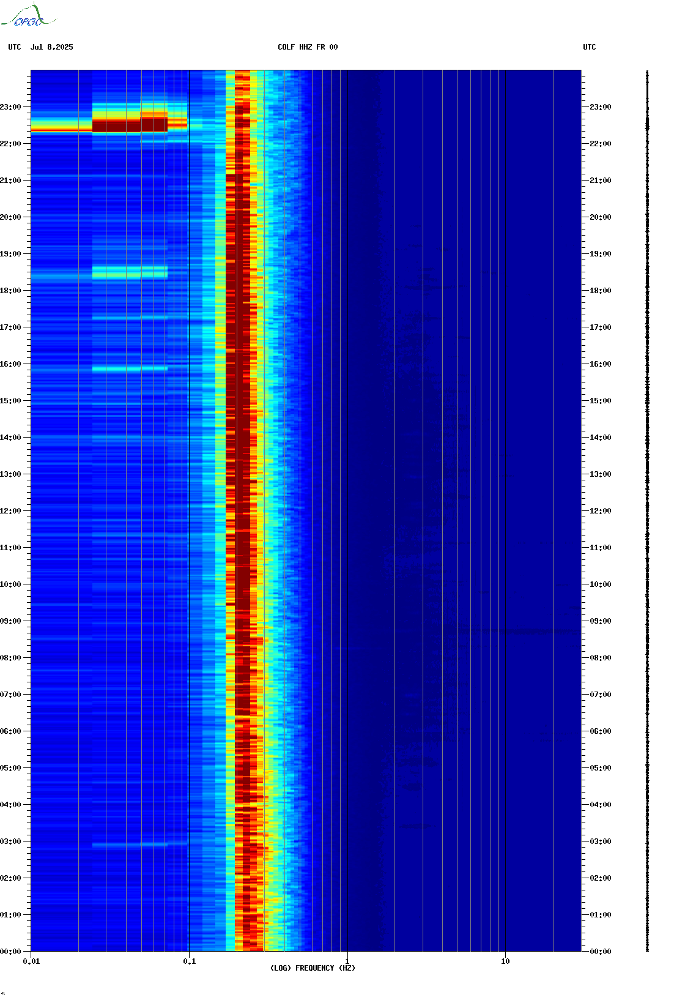The height and width of the screenshot is (1000, 674).
Task: Click the 11:00 label on right time axis
Action: pyautogui.click(x=600, y=548)
